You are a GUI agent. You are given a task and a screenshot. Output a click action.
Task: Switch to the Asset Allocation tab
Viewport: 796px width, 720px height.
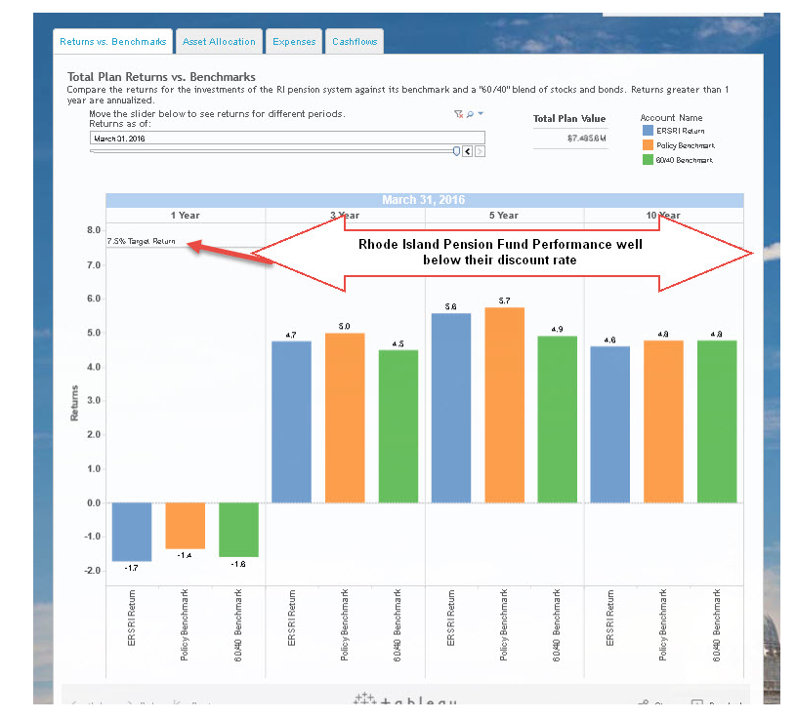point(219,42)
